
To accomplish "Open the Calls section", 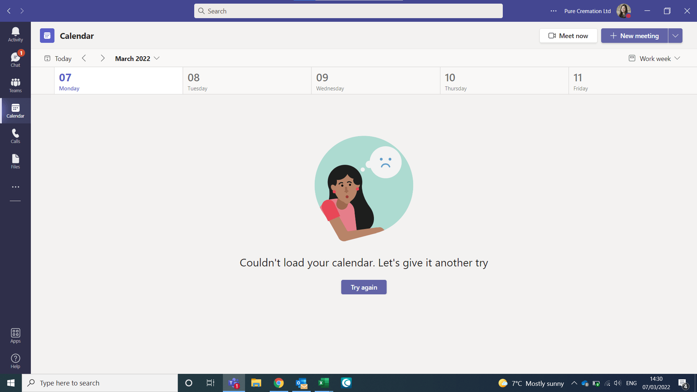I will (15, 136).
